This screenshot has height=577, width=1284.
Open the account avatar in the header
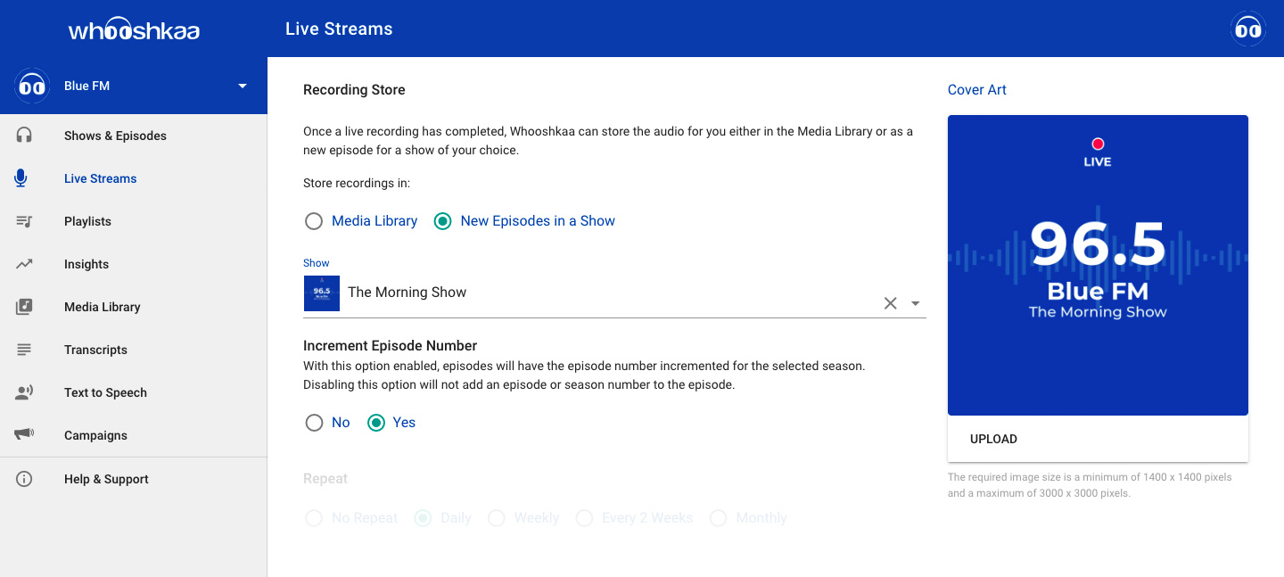tap(1248, 29)
